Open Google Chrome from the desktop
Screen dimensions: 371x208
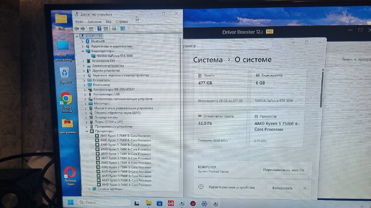[66, 99]
